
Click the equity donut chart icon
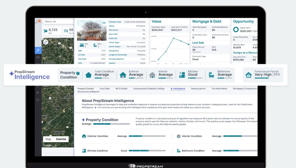tap(236, 29)
